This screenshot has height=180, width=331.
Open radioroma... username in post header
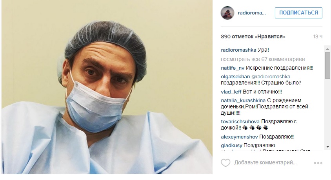pyautogui.click(x=252, y=13)
